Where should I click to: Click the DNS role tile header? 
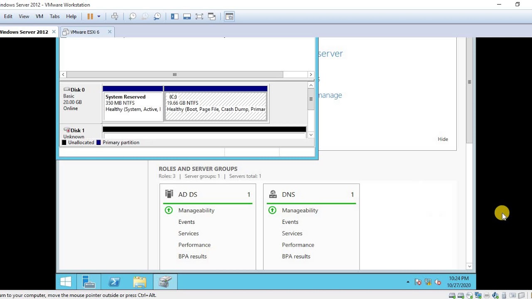click(x=311, y=194)
